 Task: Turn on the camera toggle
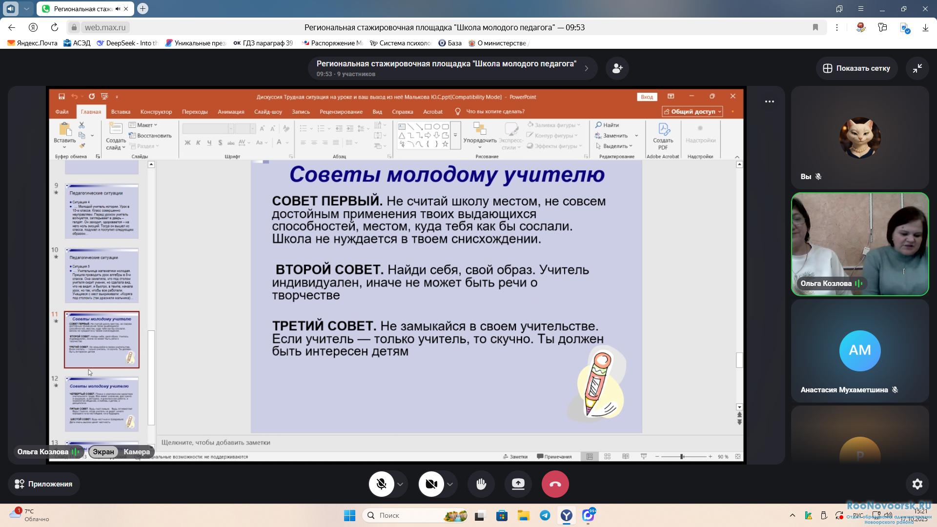[x=431, y=484]
